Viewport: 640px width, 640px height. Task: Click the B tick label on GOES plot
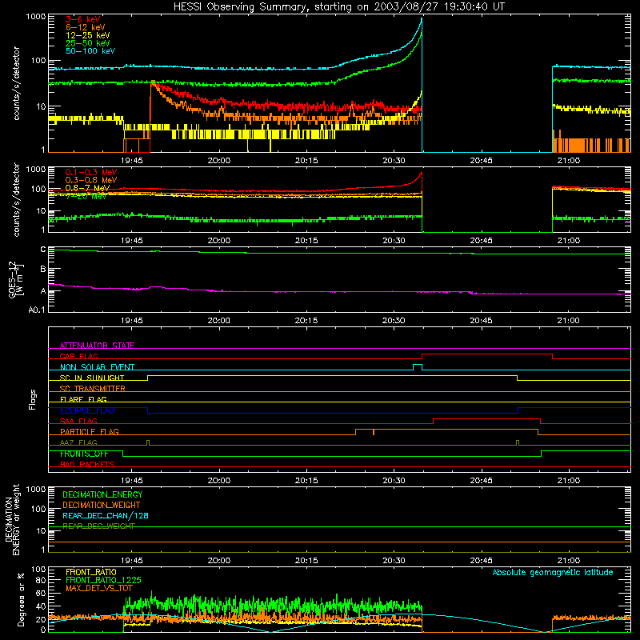[x=43, y=270]
